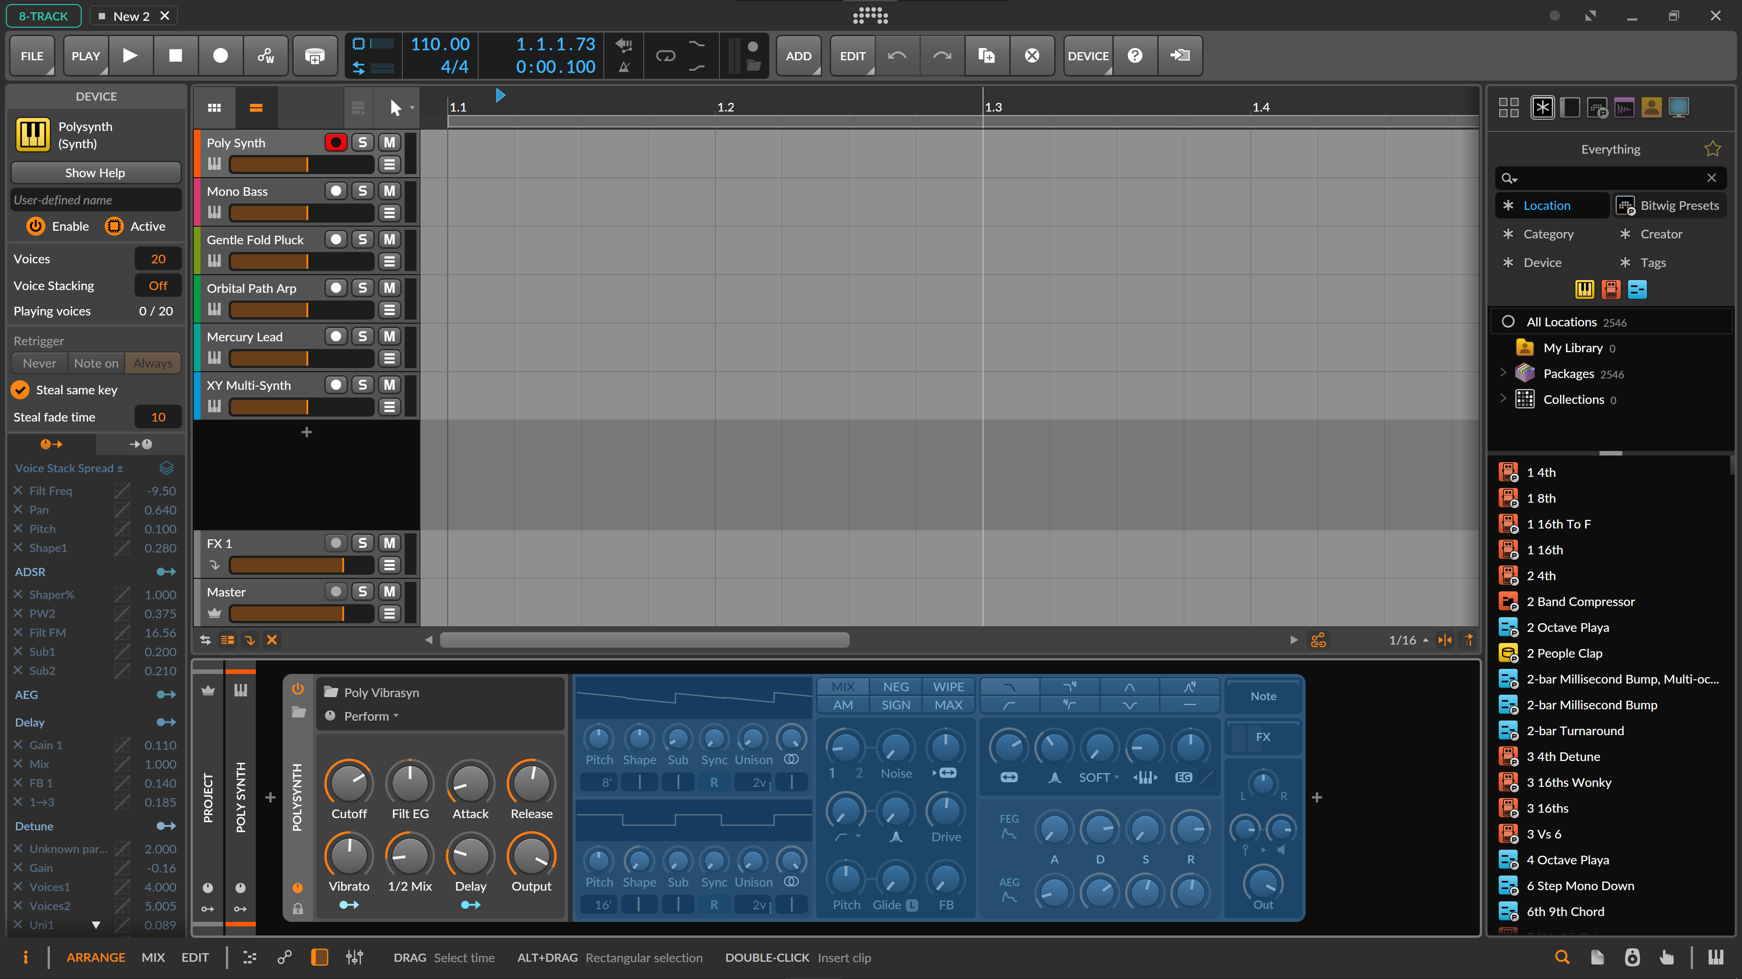
Task: Set Retrigger to Note on
Action: coord(96,363)
